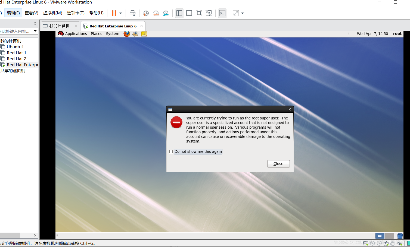Click the Wed Apr 7, 14:50 clock
Viewport: 410px width, 247px height.
372,34
